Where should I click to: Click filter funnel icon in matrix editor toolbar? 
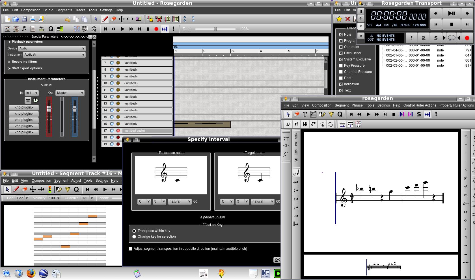(68, 189)
